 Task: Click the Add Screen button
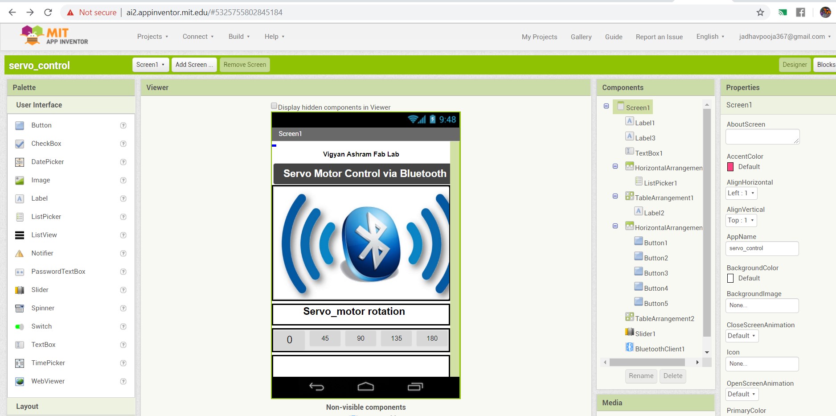(194, 65)
